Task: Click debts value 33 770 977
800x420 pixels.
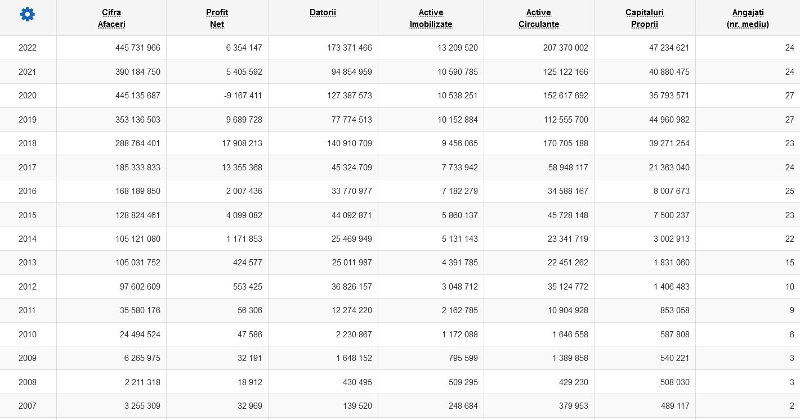Action: coord(352,191)
